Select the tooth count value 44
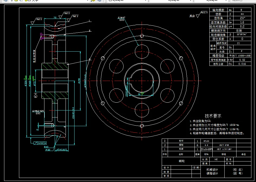The height and width of the screenshot is (182, 256). pyautogui.click(x=242, y=14)
